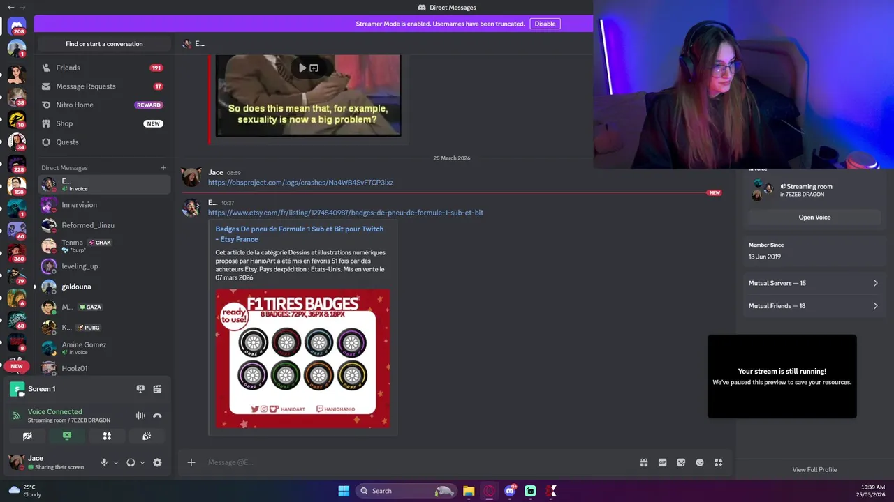Play the embedded video
Image resolution: width=894 pixels, height=502 pixels.
(302, 68)
